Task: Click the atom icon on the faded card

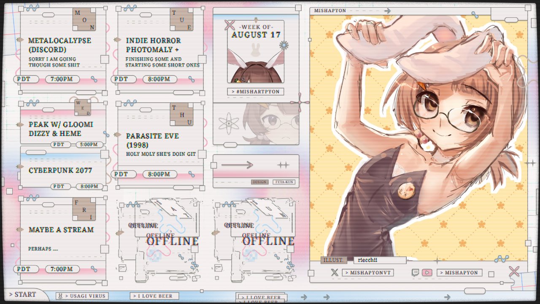Action: coord(229,123)
